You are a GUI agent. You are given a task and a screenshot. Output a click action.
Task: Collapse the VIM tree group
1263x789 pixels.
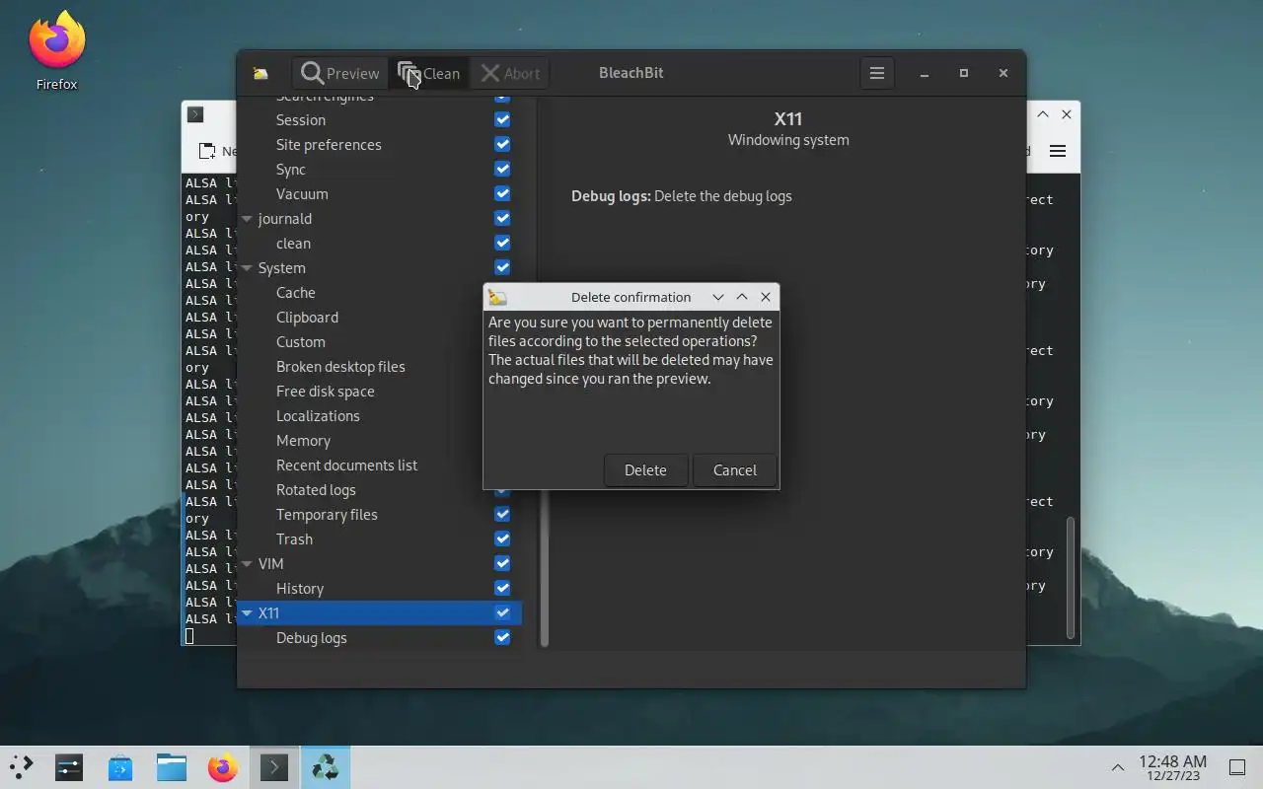[247, 563]
